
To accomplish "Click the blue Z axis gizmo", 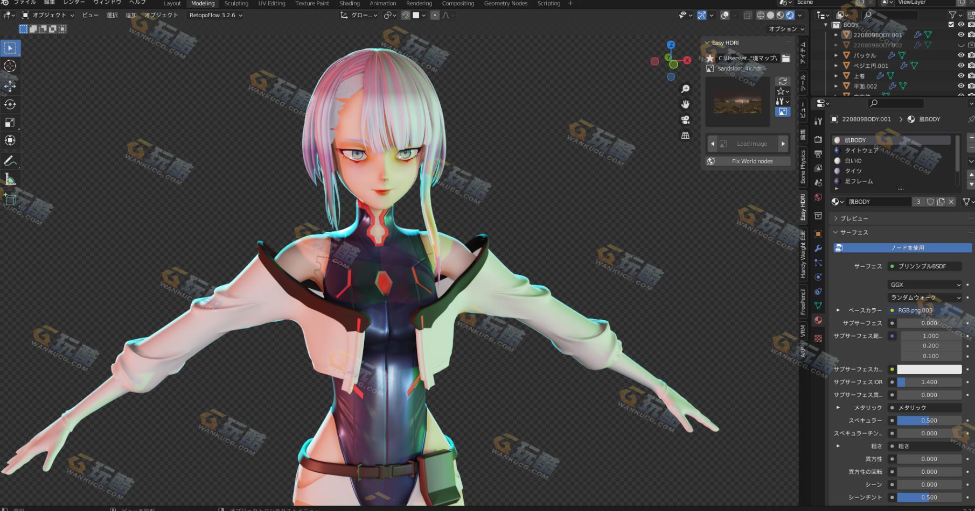I will 671,45.
